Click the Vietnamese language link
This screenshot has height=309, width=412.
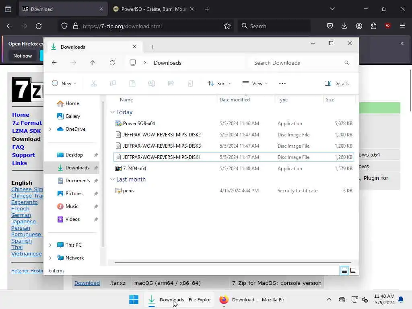pos(26,254)
